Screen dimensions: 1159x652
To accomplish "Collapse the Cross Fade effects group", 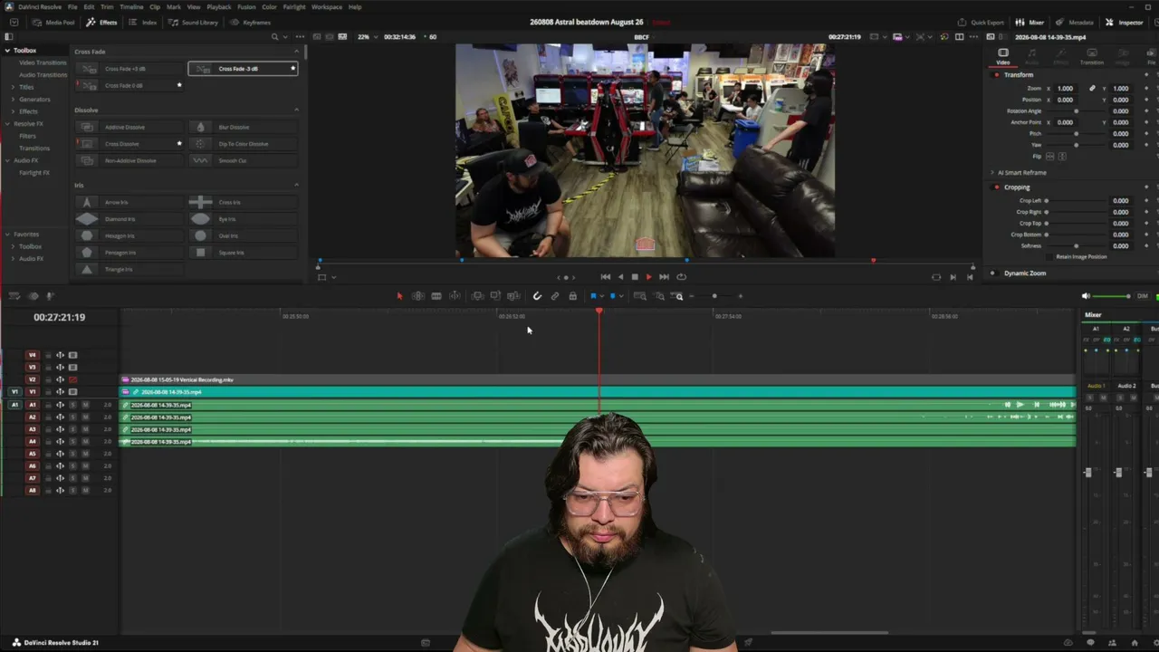I will pos(296,52).
